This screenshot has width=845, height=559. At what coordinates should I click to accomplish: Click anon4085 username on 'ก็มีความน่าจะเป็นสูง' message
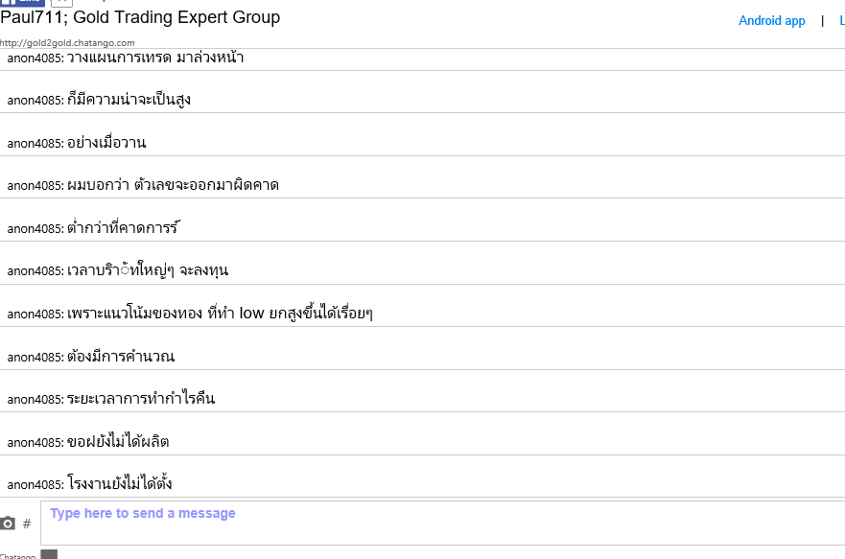(35, 101)
